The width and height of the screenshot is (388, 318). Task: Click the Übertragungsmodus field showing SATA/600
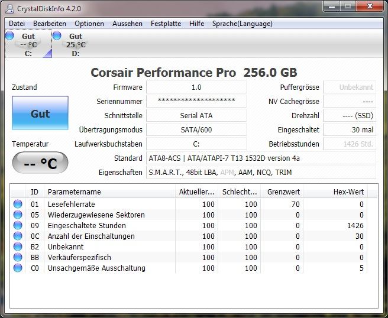196,130
